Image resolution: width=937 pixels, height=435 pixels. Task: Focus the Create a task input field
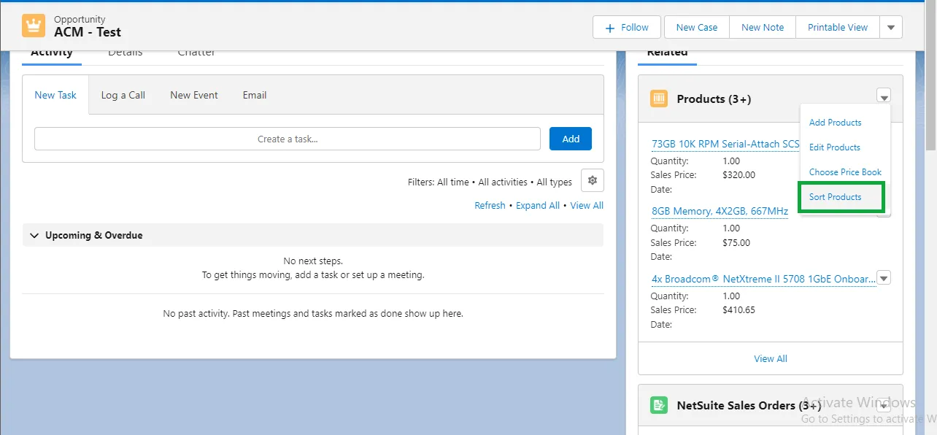pyautogui.click(x=288, y=139)
